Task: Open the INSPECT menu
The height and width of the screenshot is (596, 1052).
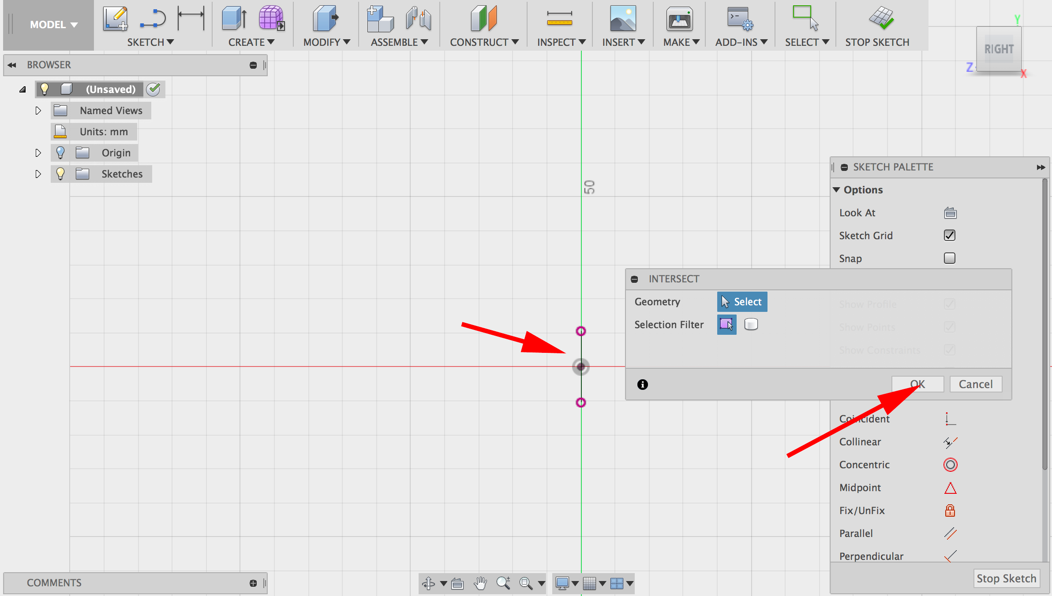Action: click(x=561, y=42)
